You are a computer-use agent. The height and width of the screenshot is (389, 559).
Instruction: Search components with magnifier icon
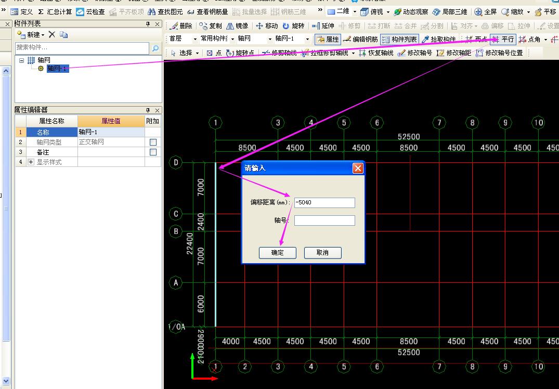coord(155,48)
